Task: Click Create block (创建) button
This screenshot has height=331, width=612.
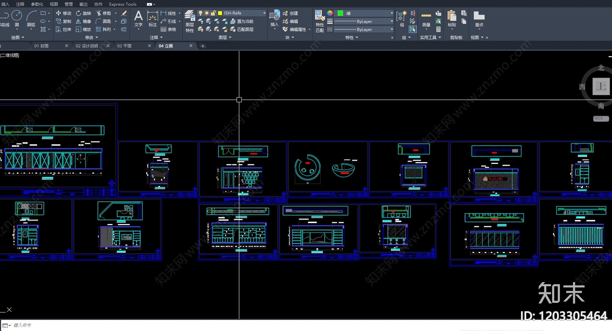Action: click(x=290, y=13)
